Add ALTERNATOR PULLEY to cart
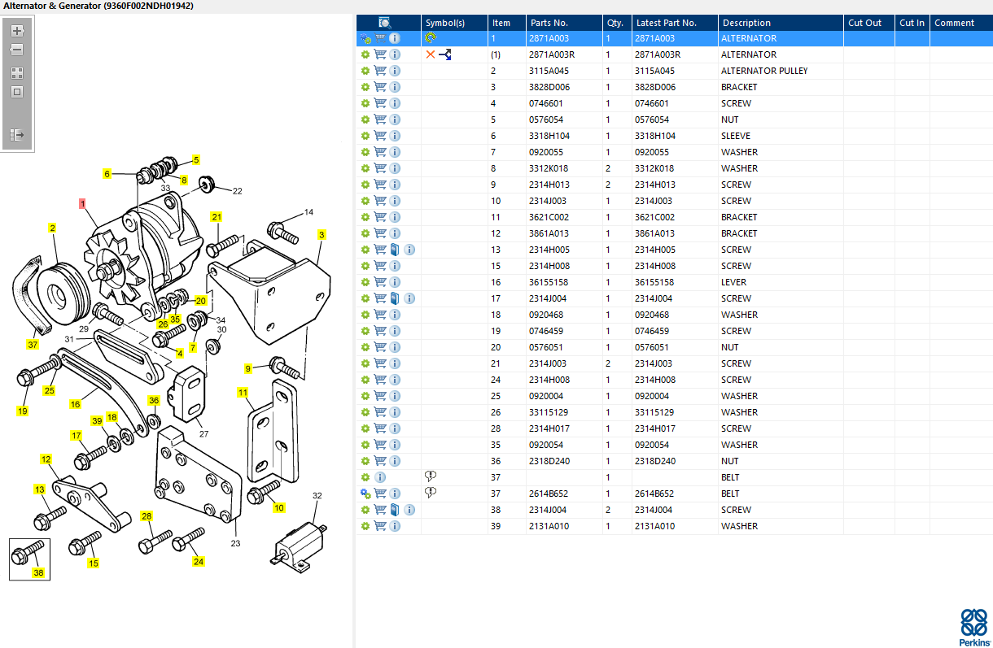Screen dimensions: 993x648 click(380, 71)
